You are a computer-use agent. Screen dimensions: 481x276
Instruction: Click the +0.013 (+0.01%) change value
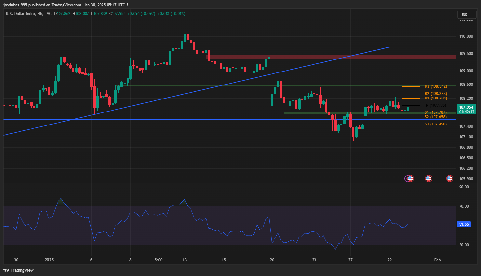[171, 14]
